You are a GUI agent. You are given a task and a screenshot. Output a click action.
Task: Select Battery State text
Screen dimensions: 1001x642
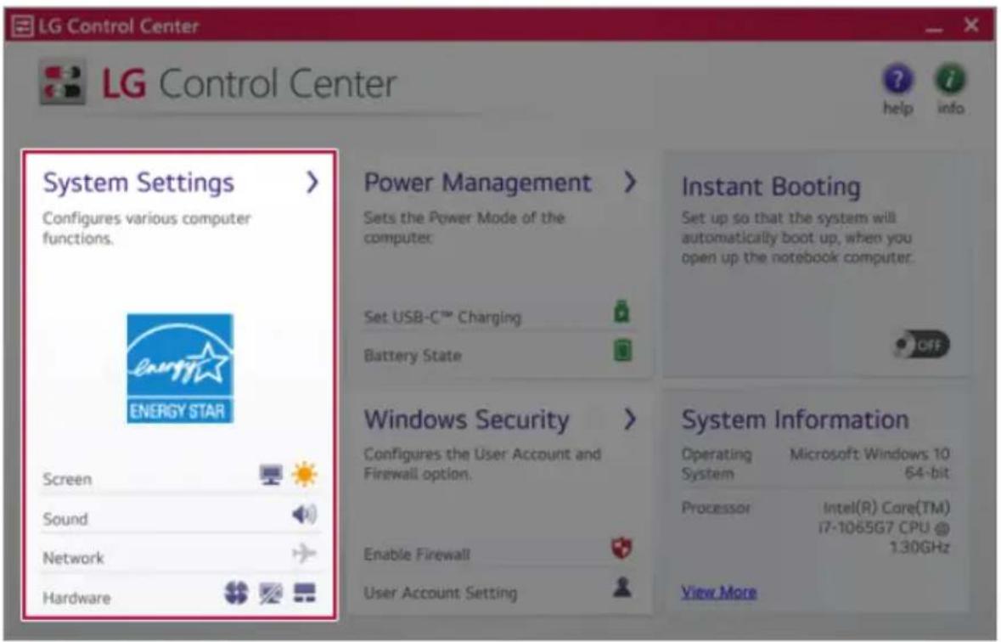pos(413,355)
